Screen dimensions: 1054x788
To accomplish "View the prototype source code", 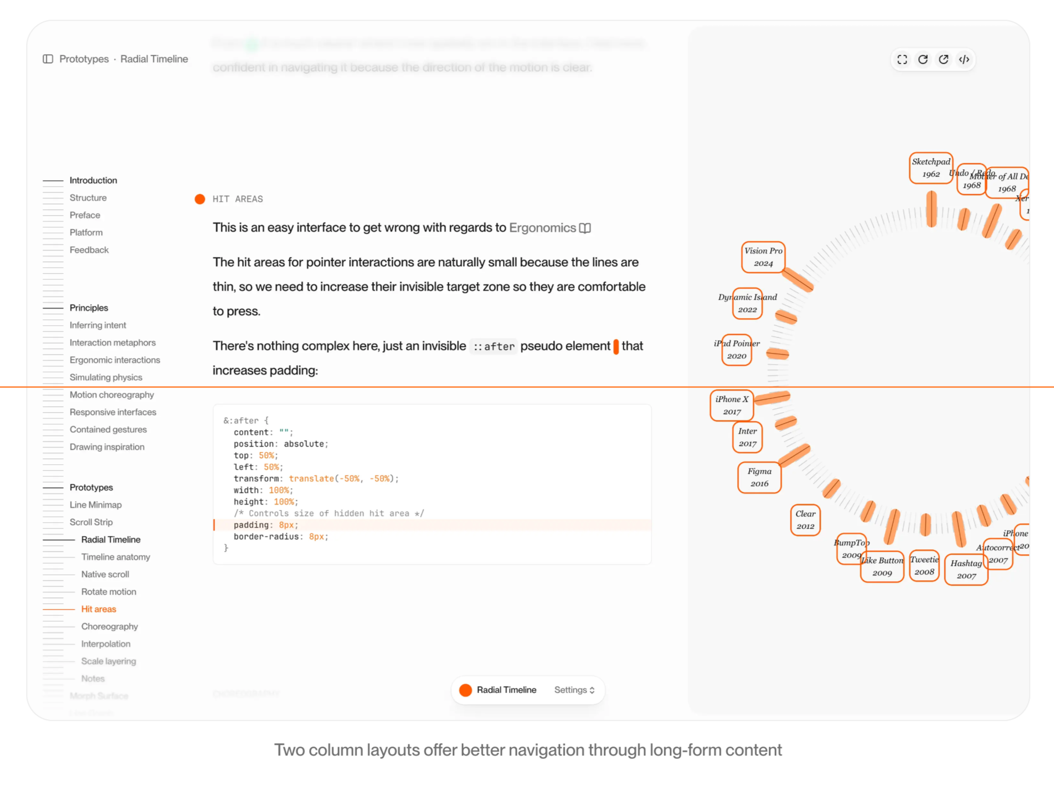I will [x=964, y=60].
